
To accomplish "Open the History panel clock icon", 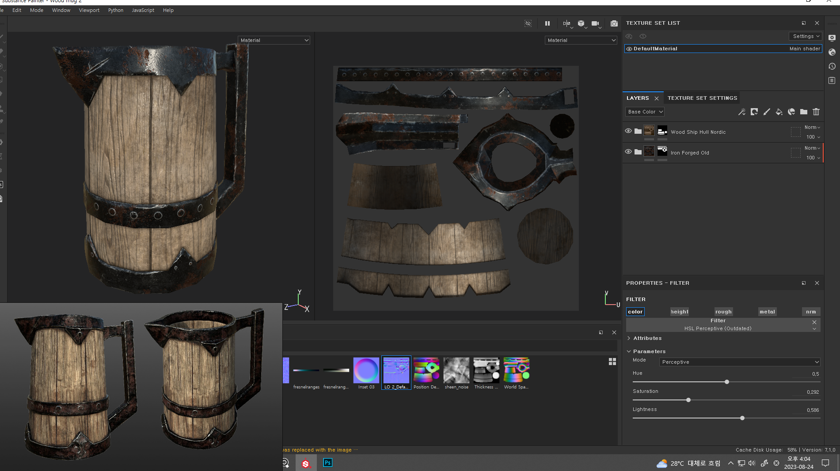I will 832,66.
